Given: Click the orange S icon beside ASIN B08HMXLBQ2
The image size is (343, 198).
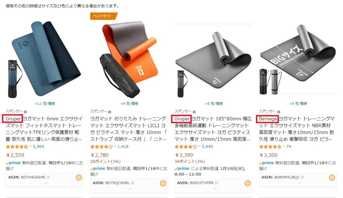Looking at the screenshot, I should pyautogui.click(x=332, y=178).
